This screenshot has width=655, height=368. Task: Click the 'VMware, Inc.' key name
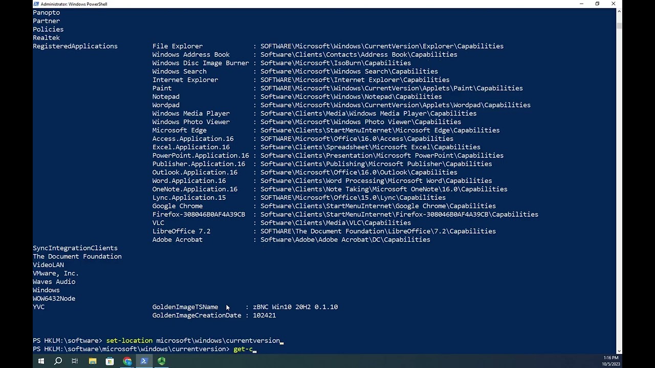point(56,273)
